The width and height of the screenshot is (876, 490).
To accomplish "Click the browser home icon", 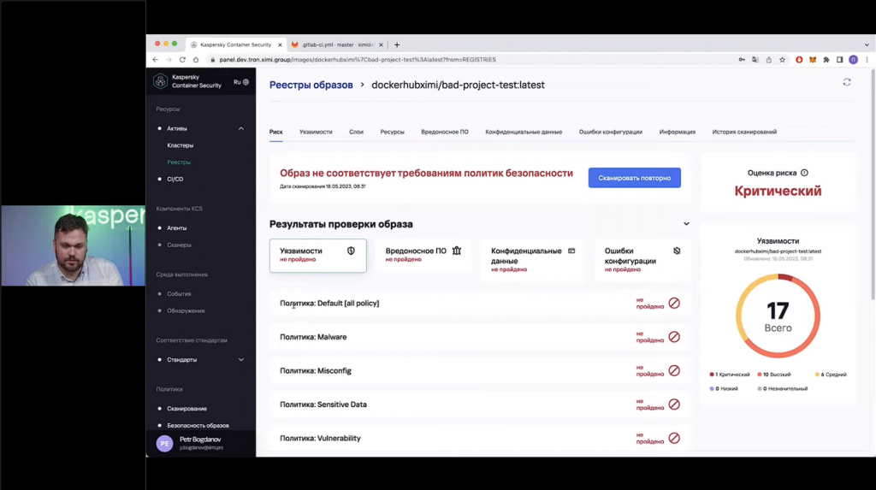I will (196, 59).
